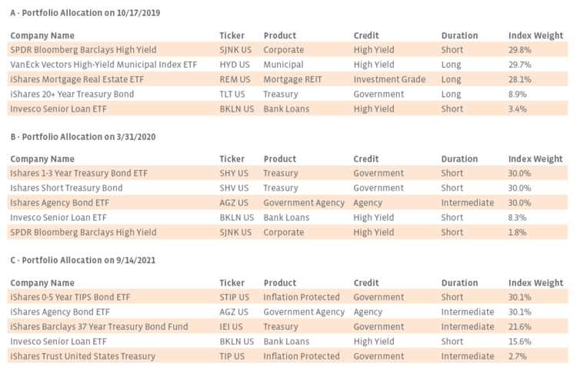The height and width of the screenshot is (373, 577).
Task: Click the 9/14/2021 Portfolio Allocation heading
Action: click(83, 261)
